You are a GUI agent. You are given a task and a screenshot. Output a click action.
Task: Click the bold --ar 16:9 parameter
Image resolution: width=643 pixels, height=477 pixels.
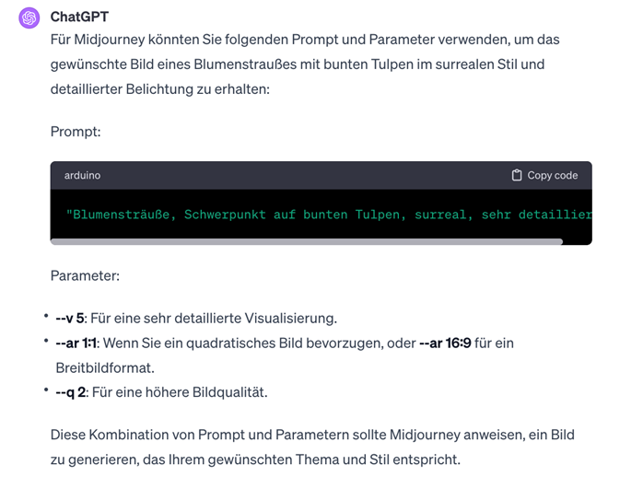[444, 343]
